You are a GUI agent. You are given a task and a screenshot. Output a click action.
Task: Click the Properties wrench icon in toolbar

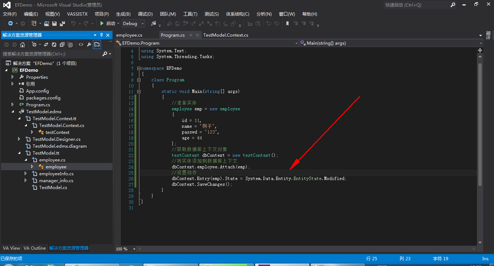[x=89, y=45]
